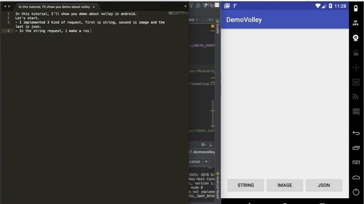Click the Android Studio home toolbar icon
Image resolution: width=364 pixels, height=204 pixels.
(x=198, y=6)
